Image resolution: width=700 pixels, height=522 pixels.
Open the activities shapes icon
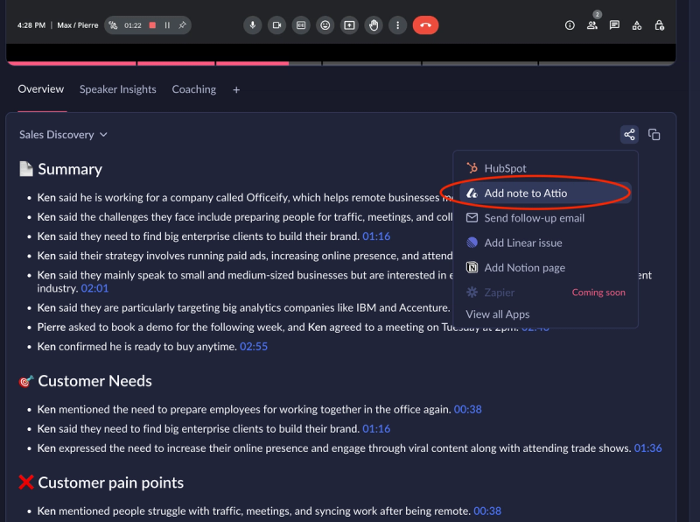tap(637, 25)
